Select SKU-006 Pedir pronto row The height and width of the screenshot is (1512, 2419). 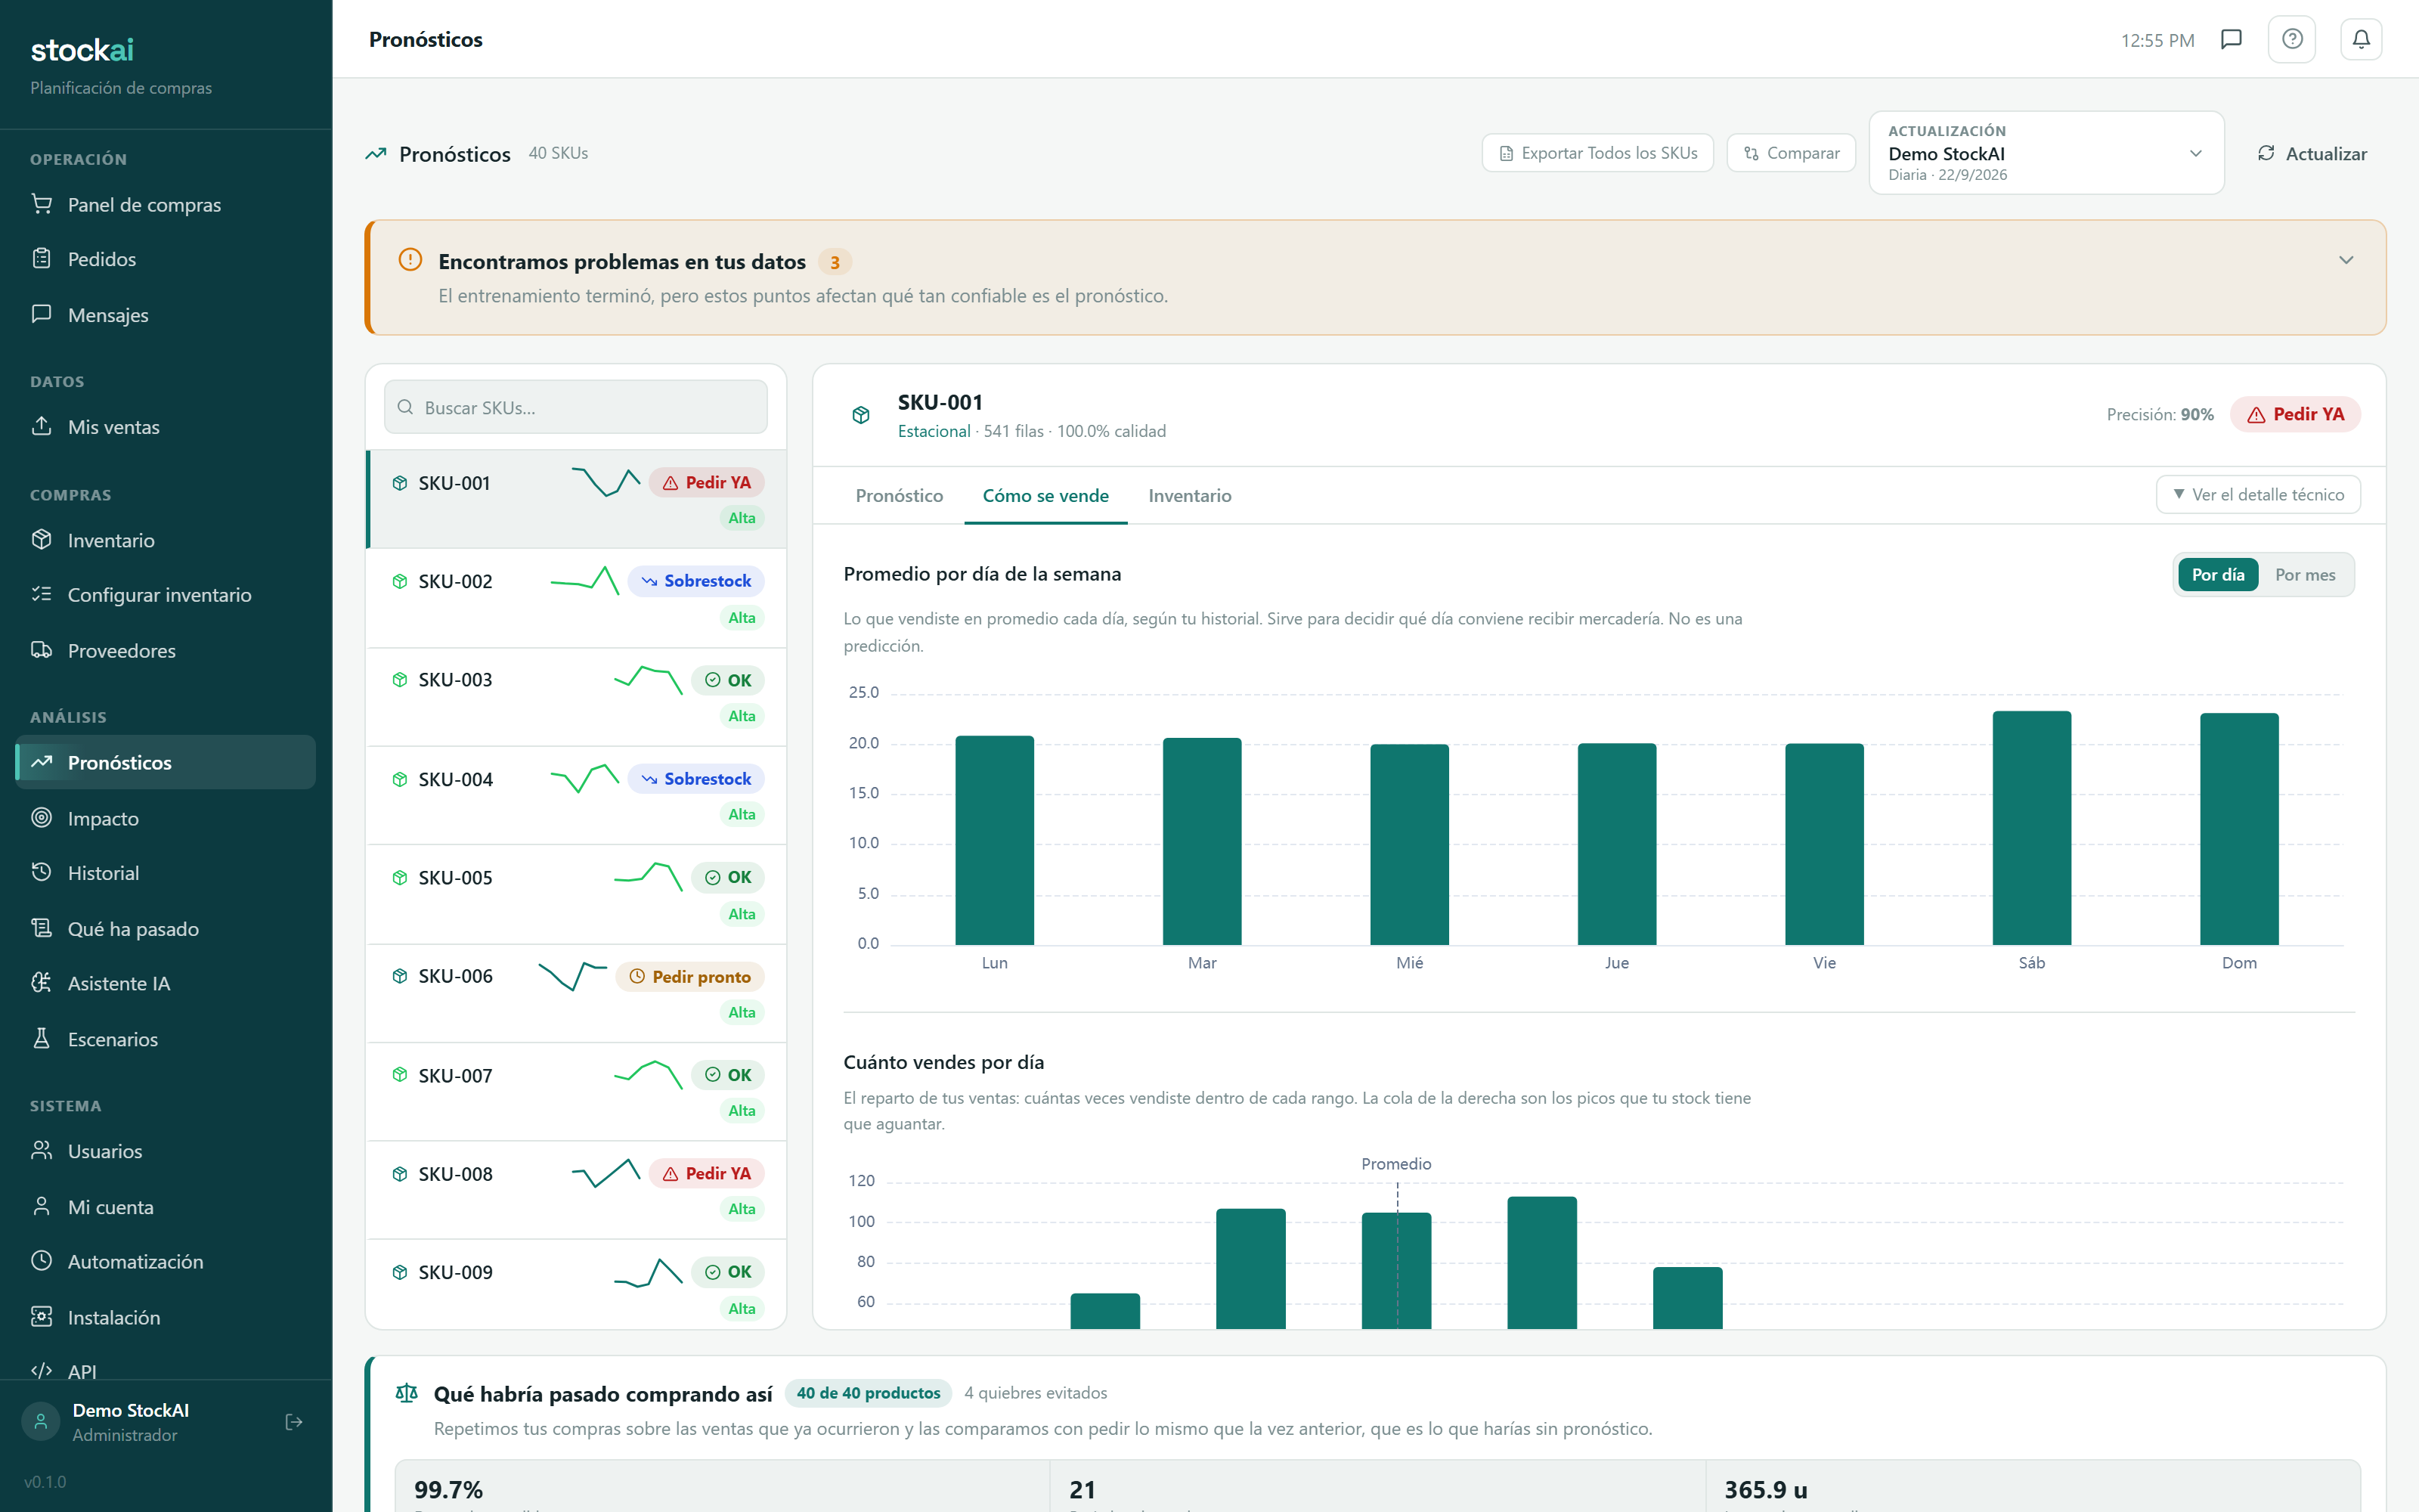pos(576,993)
